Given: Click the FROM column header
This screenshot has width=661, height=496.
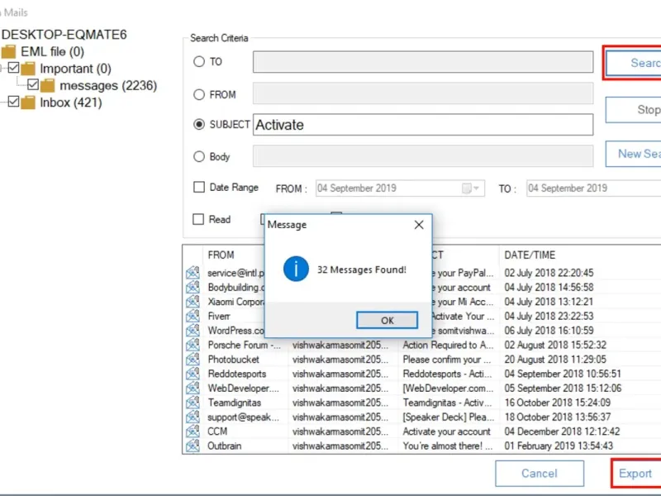Looking at the screenshot, I should click(221, 255).
